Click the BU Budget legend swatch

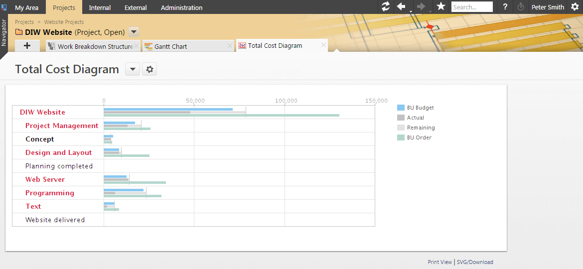pyautogui.click(x=401, y=108)
